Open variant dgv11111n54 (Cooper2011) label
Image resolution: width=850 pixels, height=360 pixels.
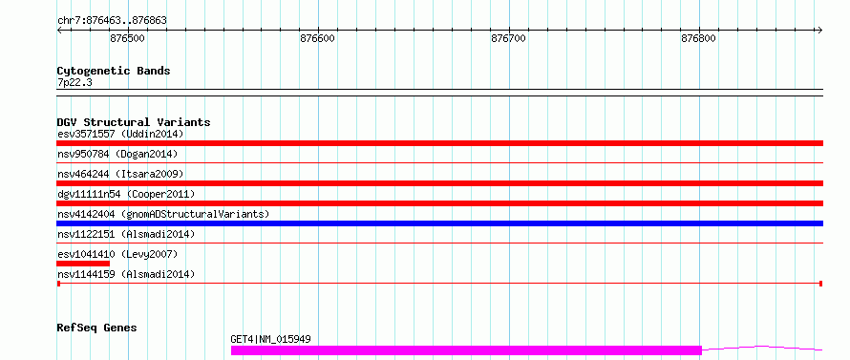click(126, 194)
